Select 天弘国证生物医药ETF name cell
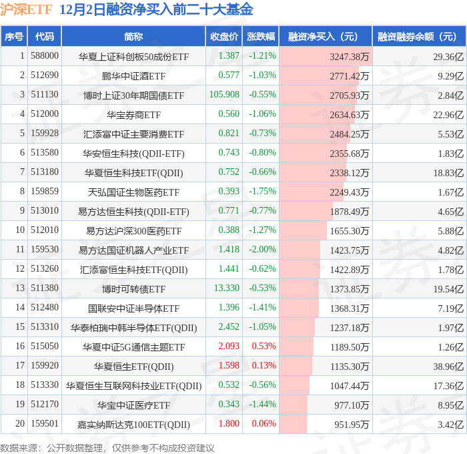 (x=133, y=192)
